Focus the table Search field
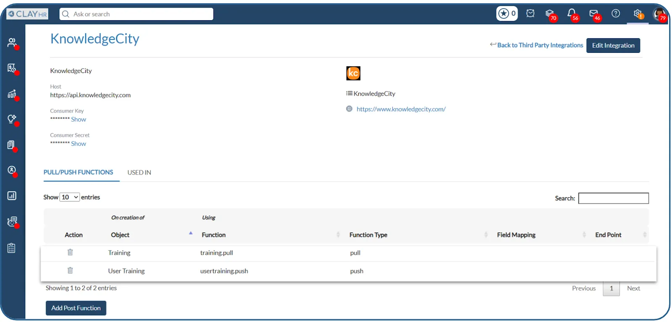 click(613, 198)
